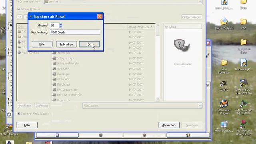Open the Timbaland_P... desktop file
The image size is (256, 144).
[244, 65]
